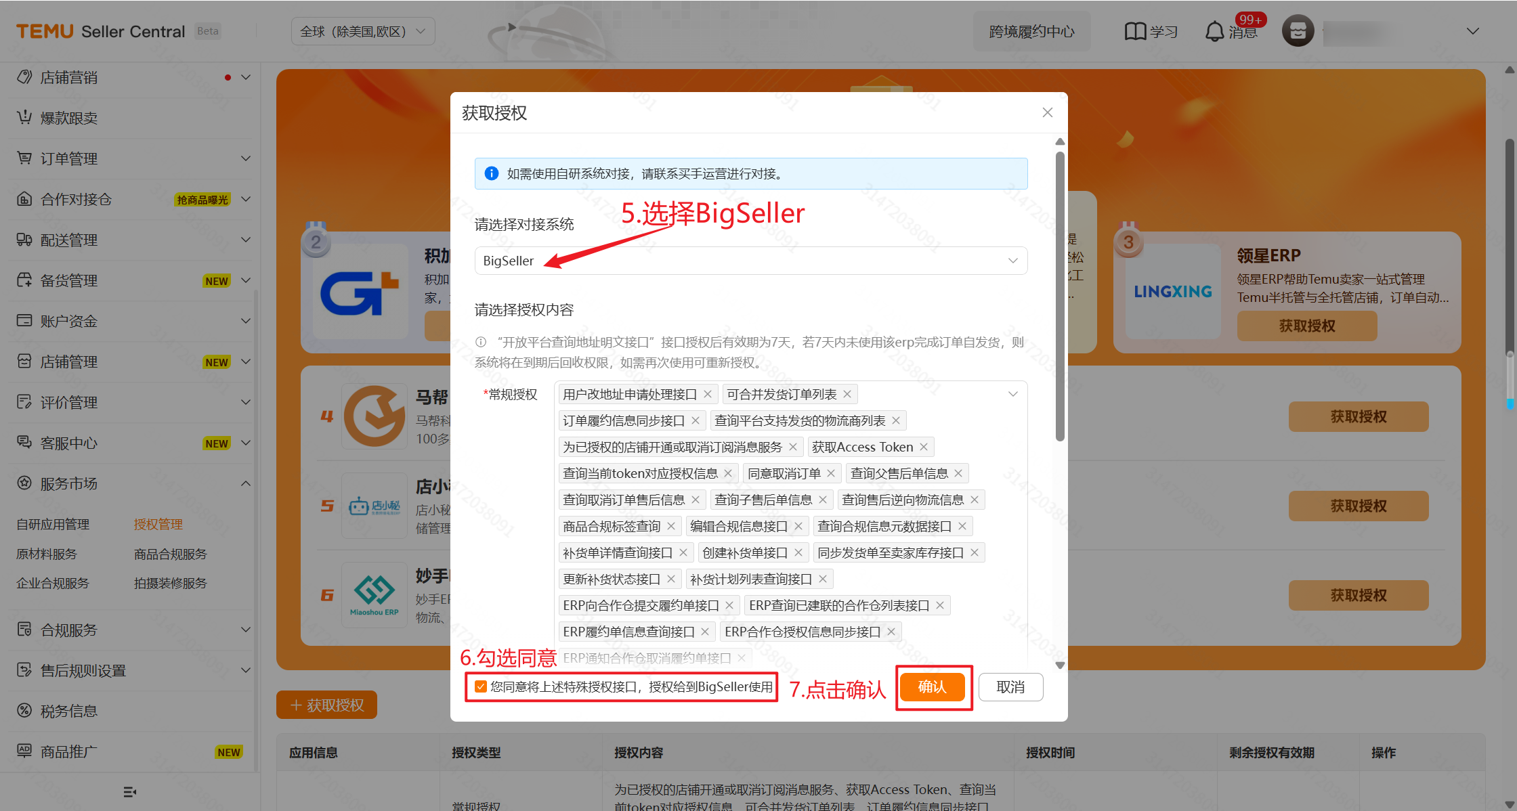Remove the 补货计划列表查询接口 tag
Viewport: 1517px width, 811px height.
point(823,579)
